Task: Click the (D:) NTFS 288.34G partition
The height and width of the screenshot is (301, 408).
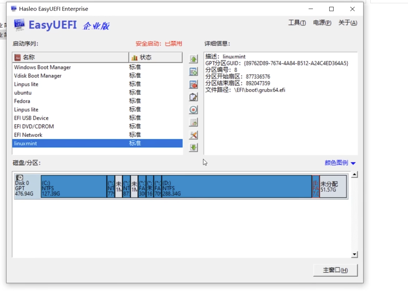Action: 237,186
